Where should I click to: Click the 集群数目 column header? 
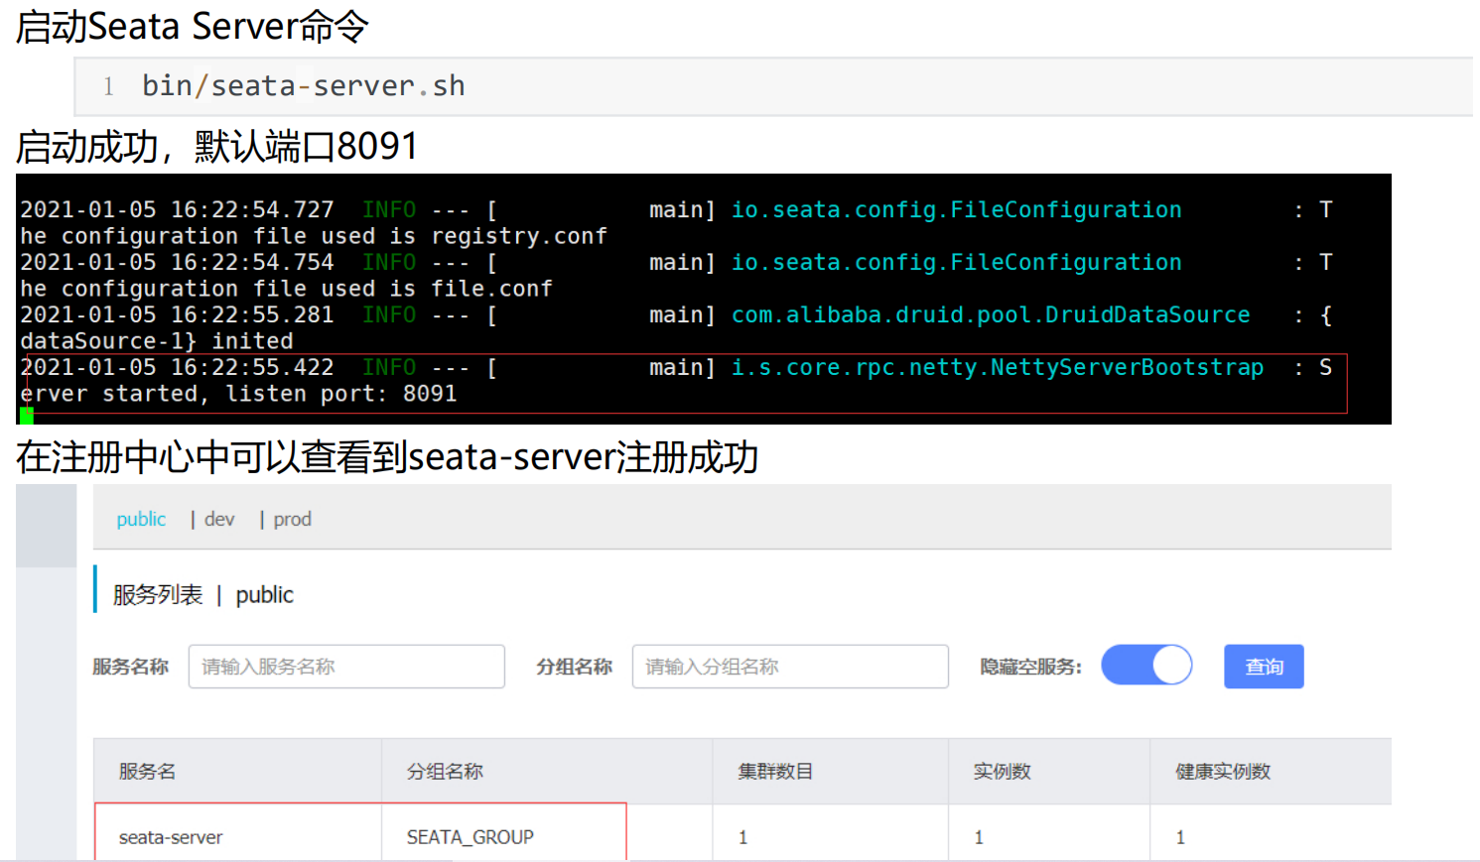[775, 771]
